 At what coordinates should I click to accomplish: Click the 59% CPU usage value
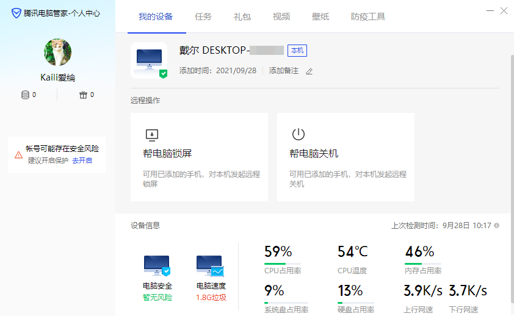(x=278, y=251)
